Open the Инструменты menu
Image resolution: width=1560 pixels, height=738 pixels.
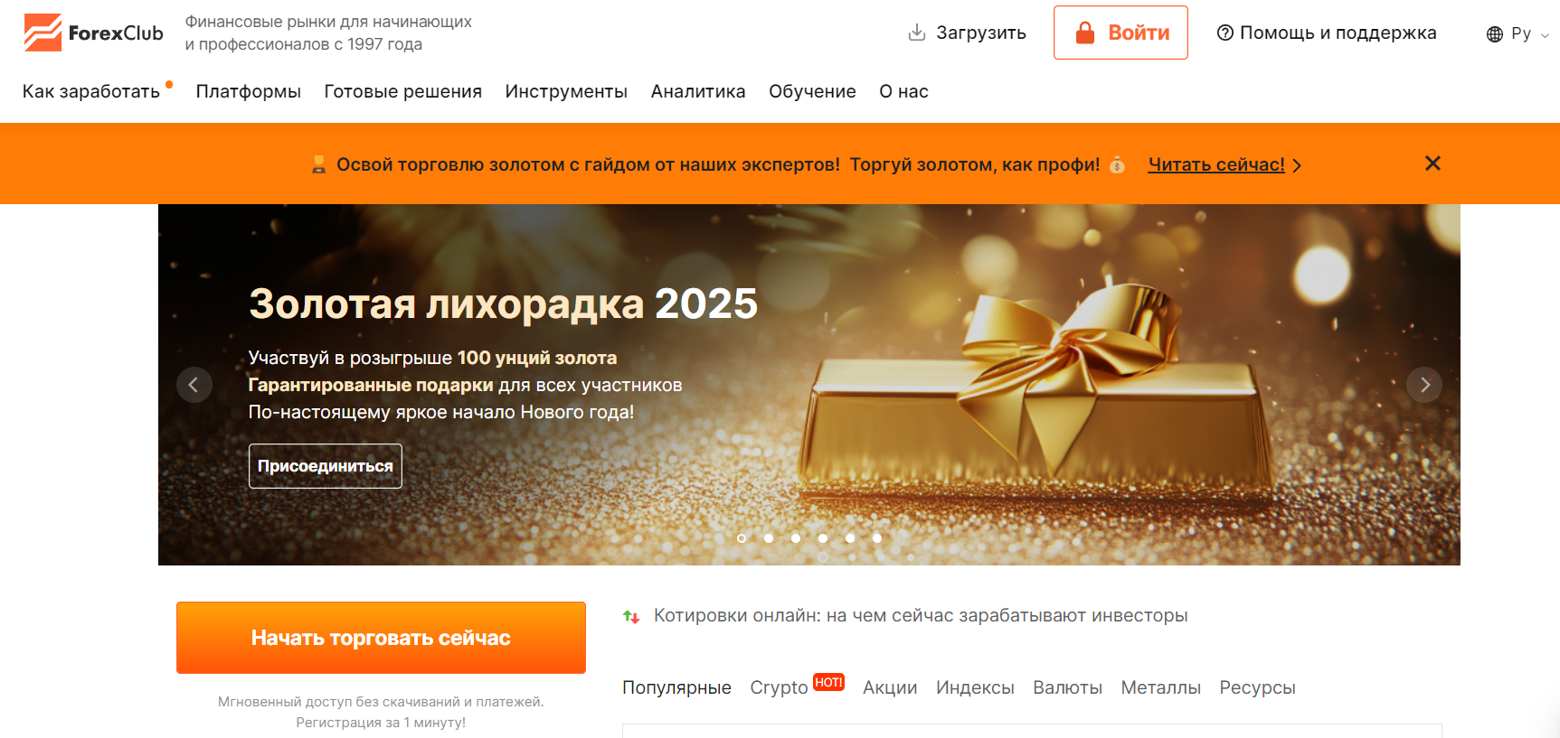(x=566, y=91)
